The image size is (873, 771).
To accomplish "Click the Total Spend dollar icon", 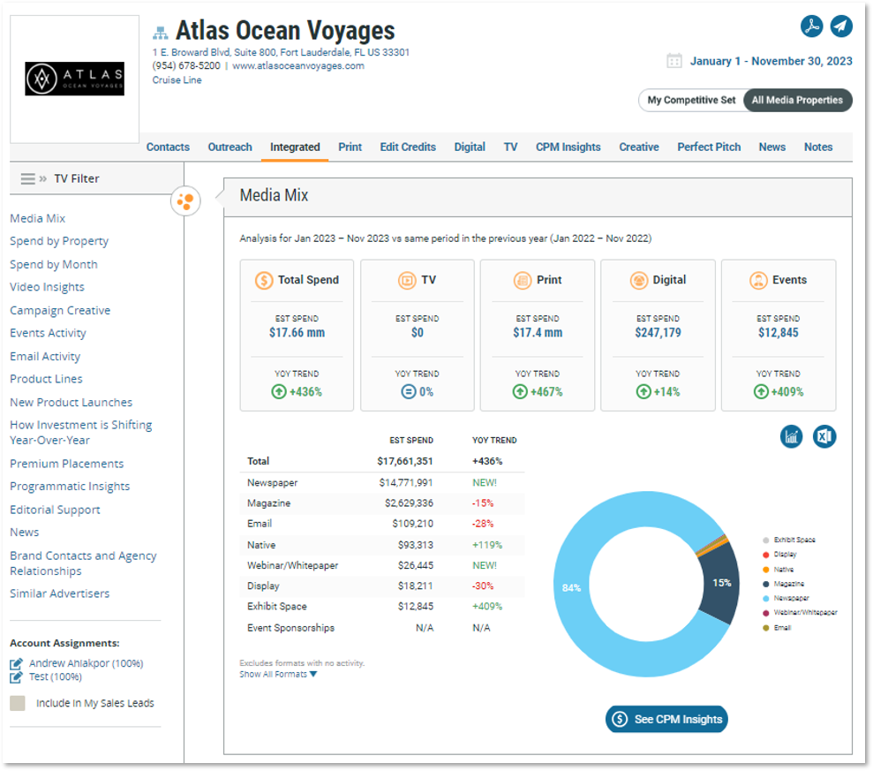I will pyautogui.click(x=264, y=280).
